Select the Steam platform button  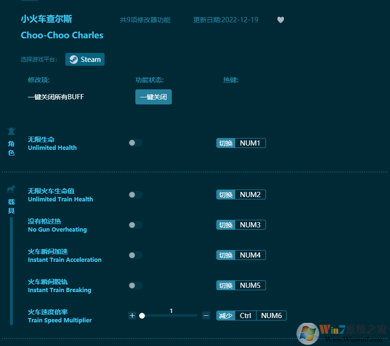click(x=85, y=60)
